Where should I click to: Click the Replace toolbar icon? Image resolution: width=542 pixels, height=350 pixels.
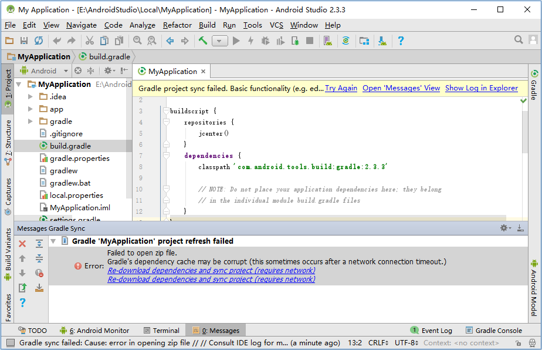pyautogui.click(x=152, y=41)
